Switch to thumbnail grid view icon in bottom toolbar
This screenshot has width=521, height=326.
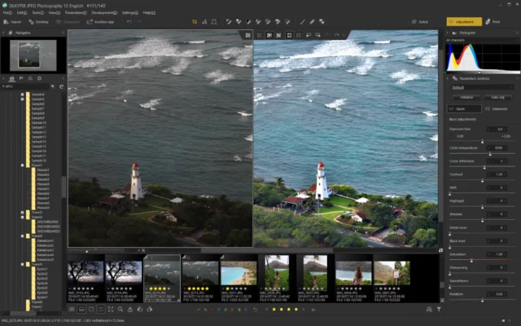click(72, 310)
